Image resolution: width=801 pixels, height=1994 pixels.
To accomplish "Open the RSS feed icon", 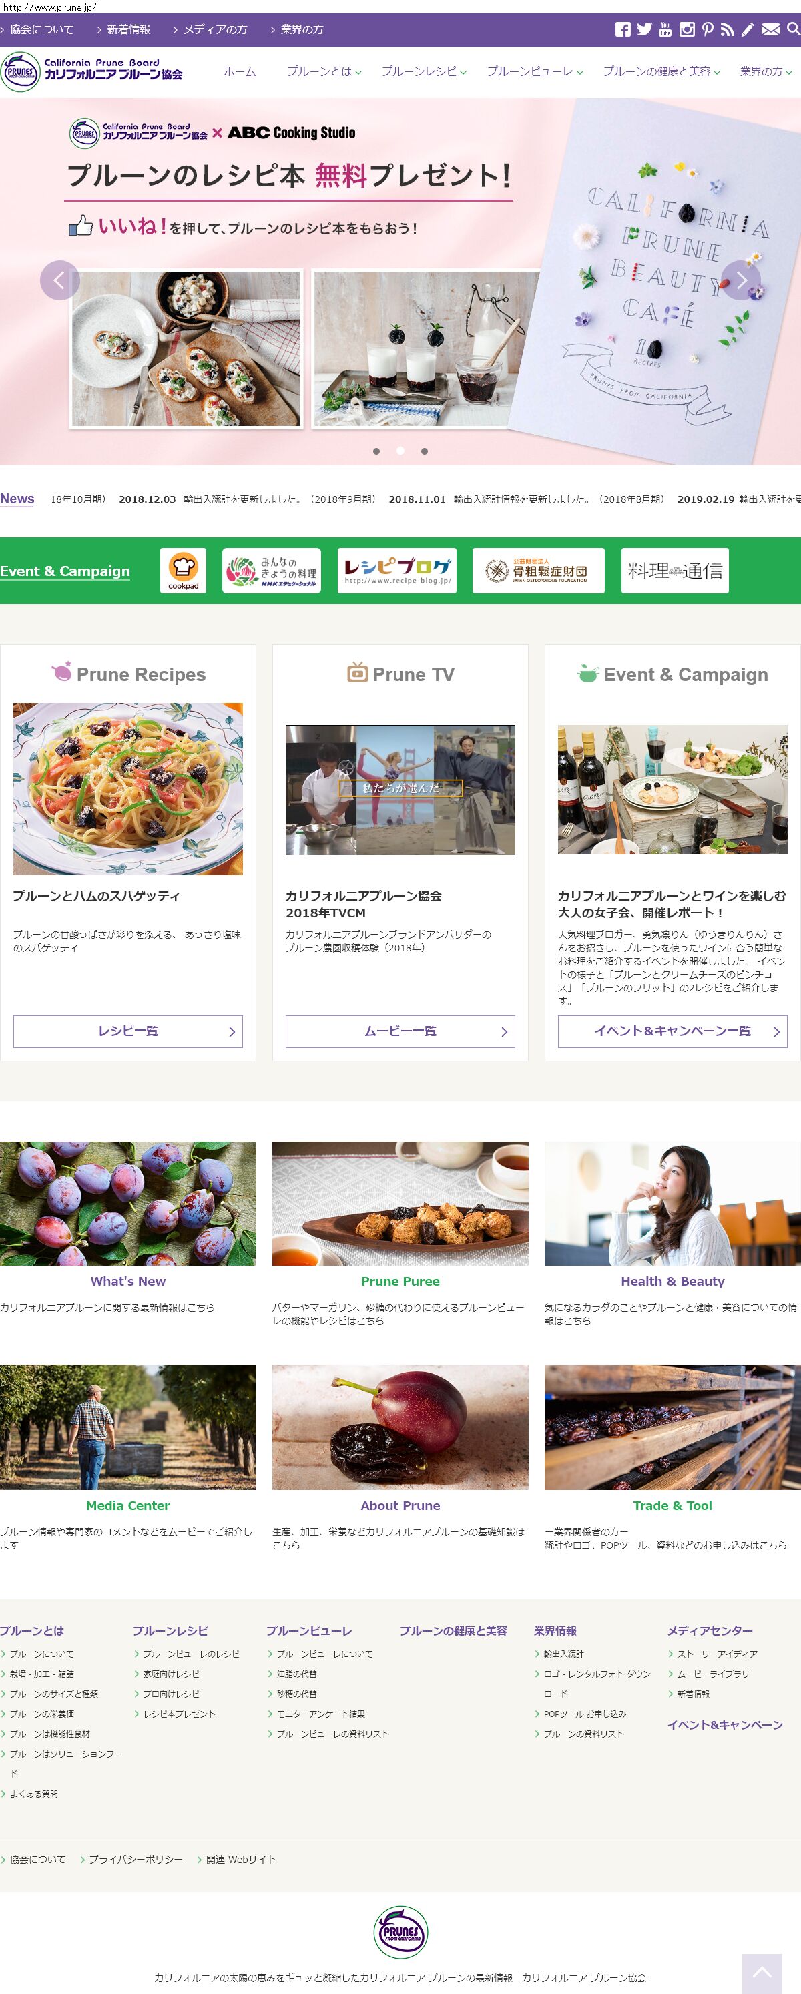I will coord(727,29).
